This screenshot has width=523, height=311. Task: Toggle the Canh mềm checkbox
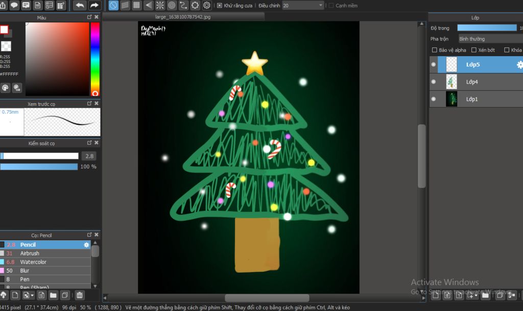click(331, 5)
